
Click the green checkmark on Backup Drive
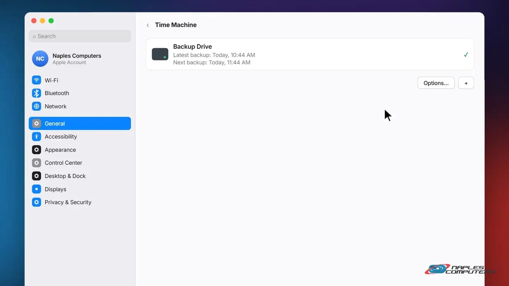coord(466,55)
